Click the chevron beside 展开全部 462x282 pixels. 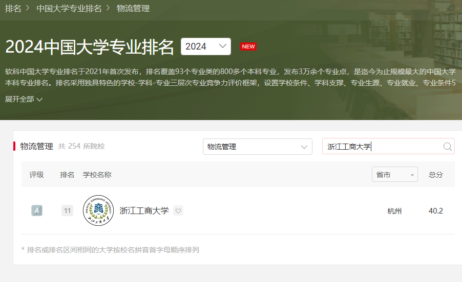39,100
